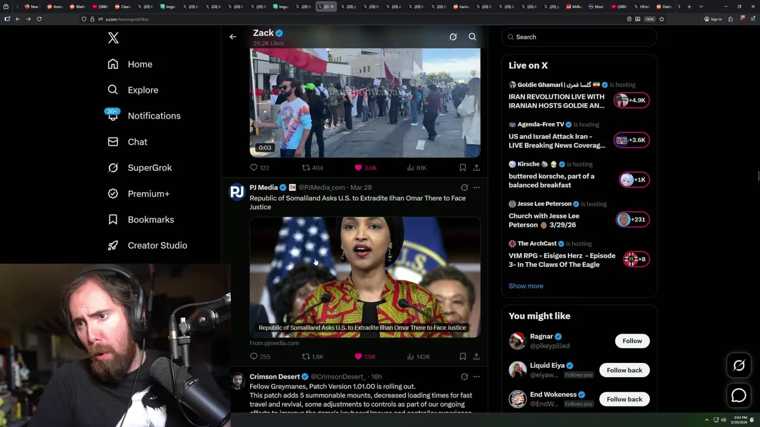Open the Ilhan Omar article image card
The height and width of the screenshot is (427, 760).
click(x=365, y=277)
